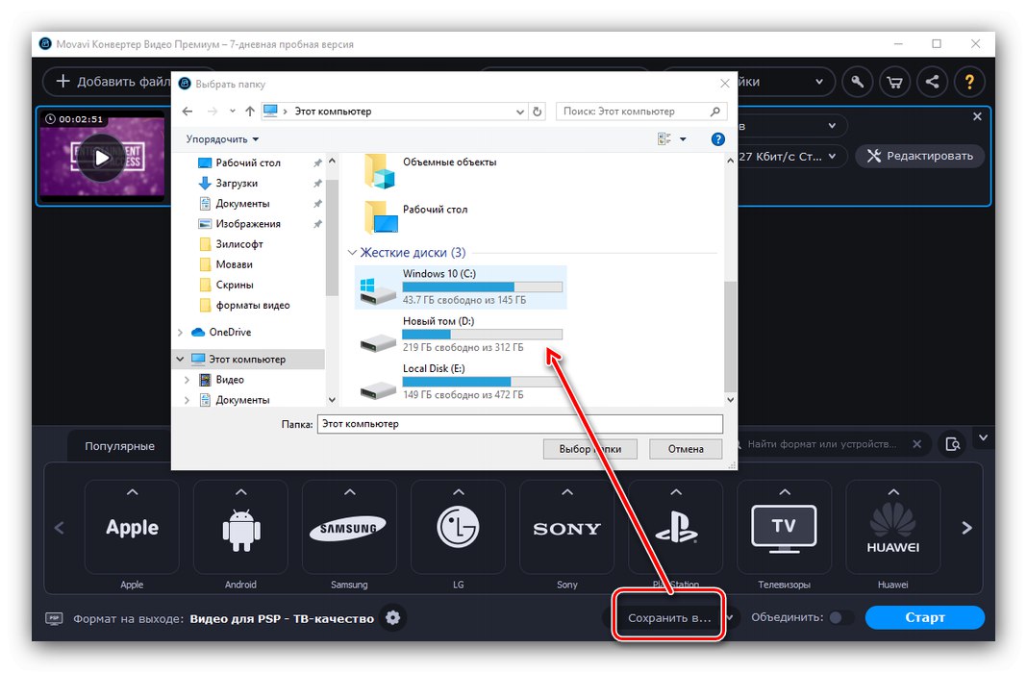This screenshot has width=1027, height=673.
Task: Click the device detection icon near search
Action: 953,444
